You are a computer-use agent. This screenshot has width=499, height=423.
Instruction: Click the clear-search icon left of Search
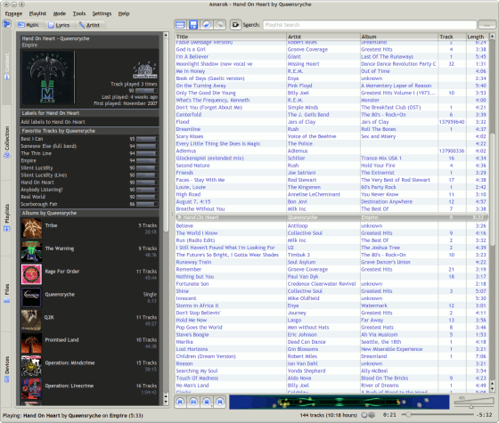(235, 25)
